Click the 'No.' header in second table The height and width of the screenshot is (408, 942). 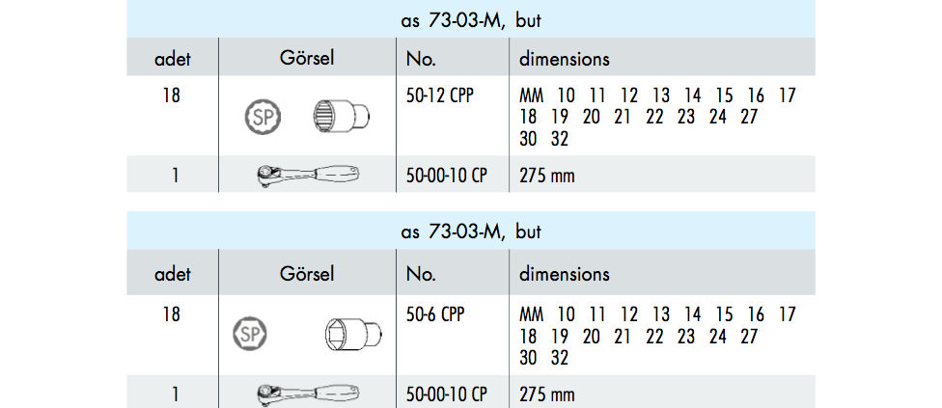tap(421, 274)
